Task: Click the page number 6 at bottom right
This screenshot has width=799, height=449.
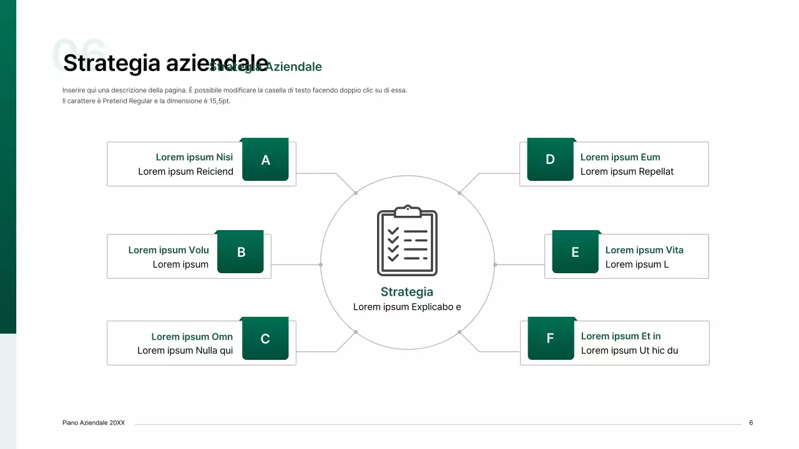Action: click(x=751, y=422)
